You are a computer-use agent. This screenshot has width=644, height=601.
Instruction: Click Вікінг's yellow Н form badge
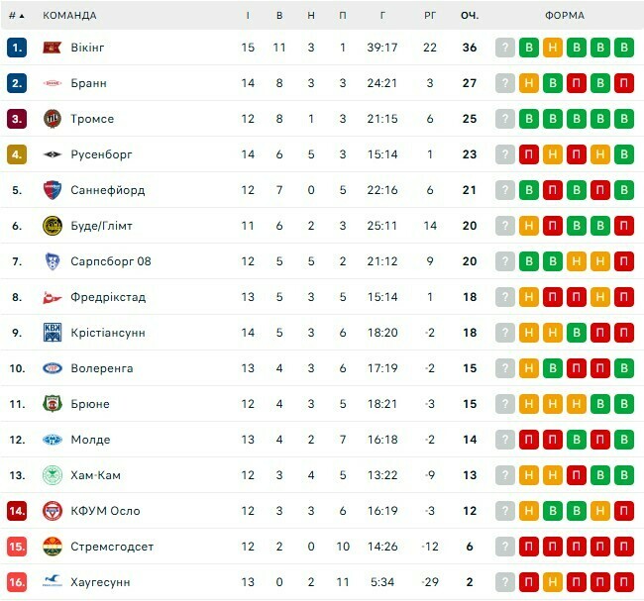(553, 48)
